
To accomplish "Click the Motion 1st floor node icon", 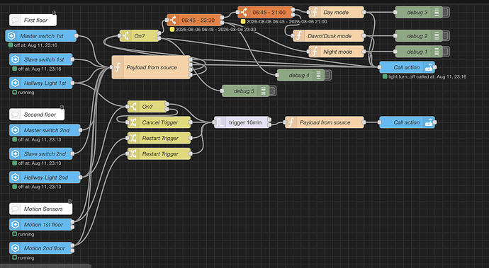I will pos(15,224).
